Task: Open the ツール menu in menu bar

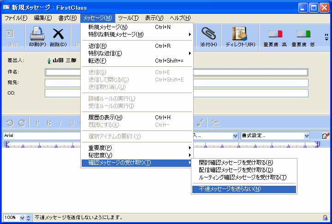Action: pos(128,18)
